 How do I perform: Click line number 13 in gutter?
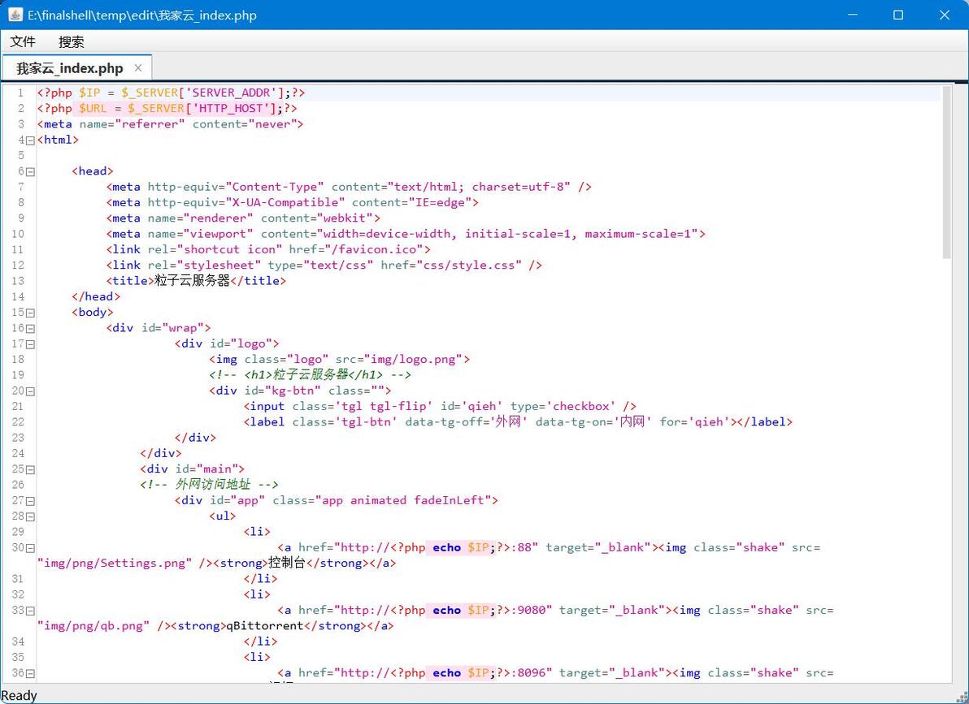(x=18, y=281)
